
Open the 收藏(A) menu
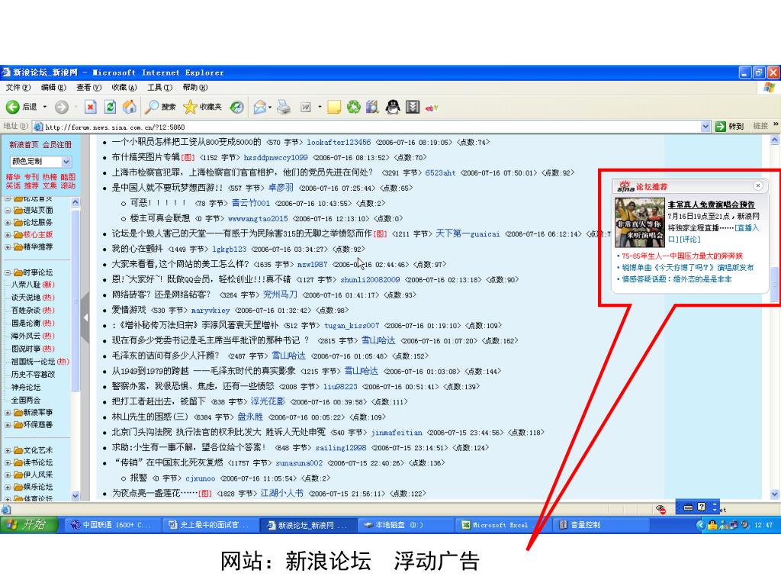point(124,87)
